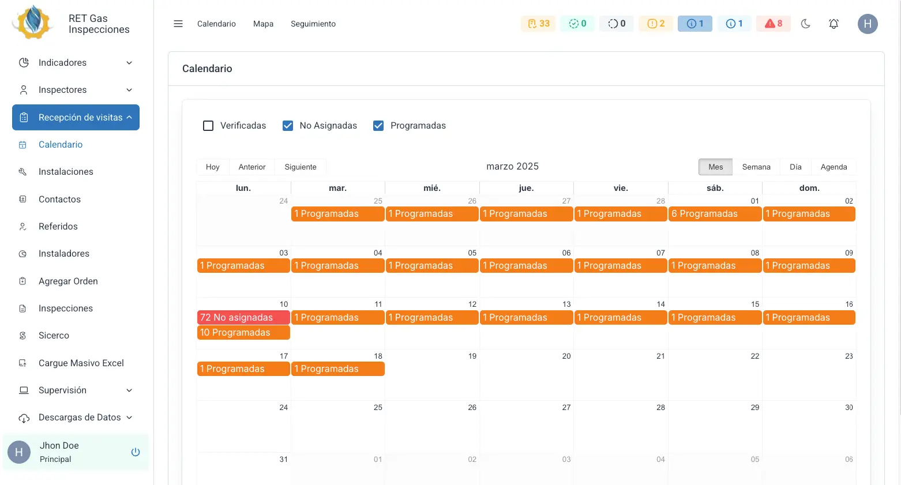Click the Supervisión laptop icon
Screen dimensions: 901x485
tap(24, 390)
